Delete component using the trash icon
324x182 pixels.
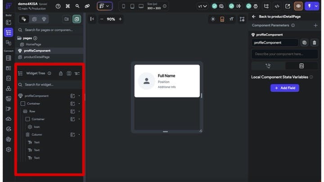314,43
